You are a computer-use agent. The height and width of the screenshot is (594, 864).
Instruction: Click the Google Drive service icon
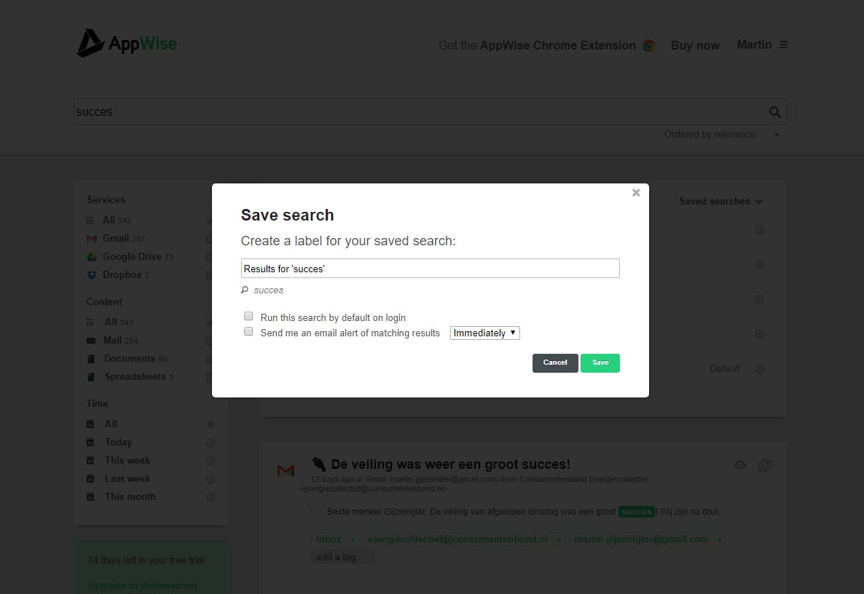pyautogui.click(x=92, y=256)
